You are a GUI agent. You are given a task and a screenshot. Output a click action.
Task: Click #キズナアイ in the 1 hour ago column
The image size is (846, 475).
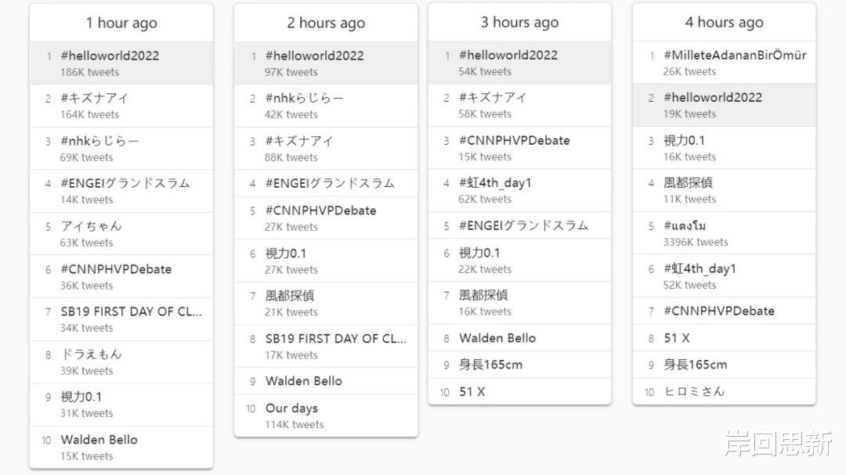(x=94, y=99)
